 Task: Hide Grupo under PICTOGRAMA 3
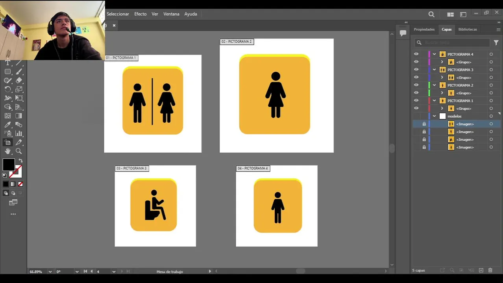point(416,77)
